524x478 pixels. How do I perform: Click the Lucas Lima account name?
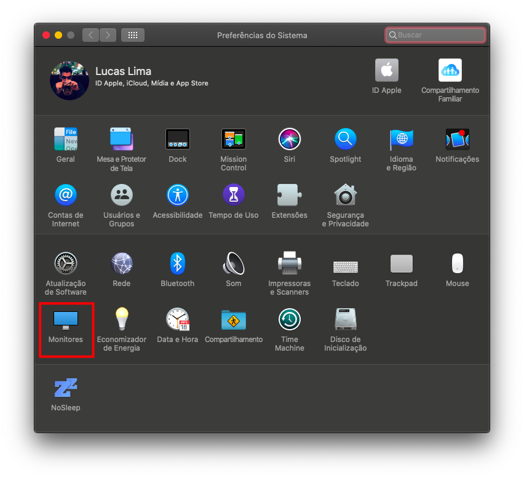[124, 71]
